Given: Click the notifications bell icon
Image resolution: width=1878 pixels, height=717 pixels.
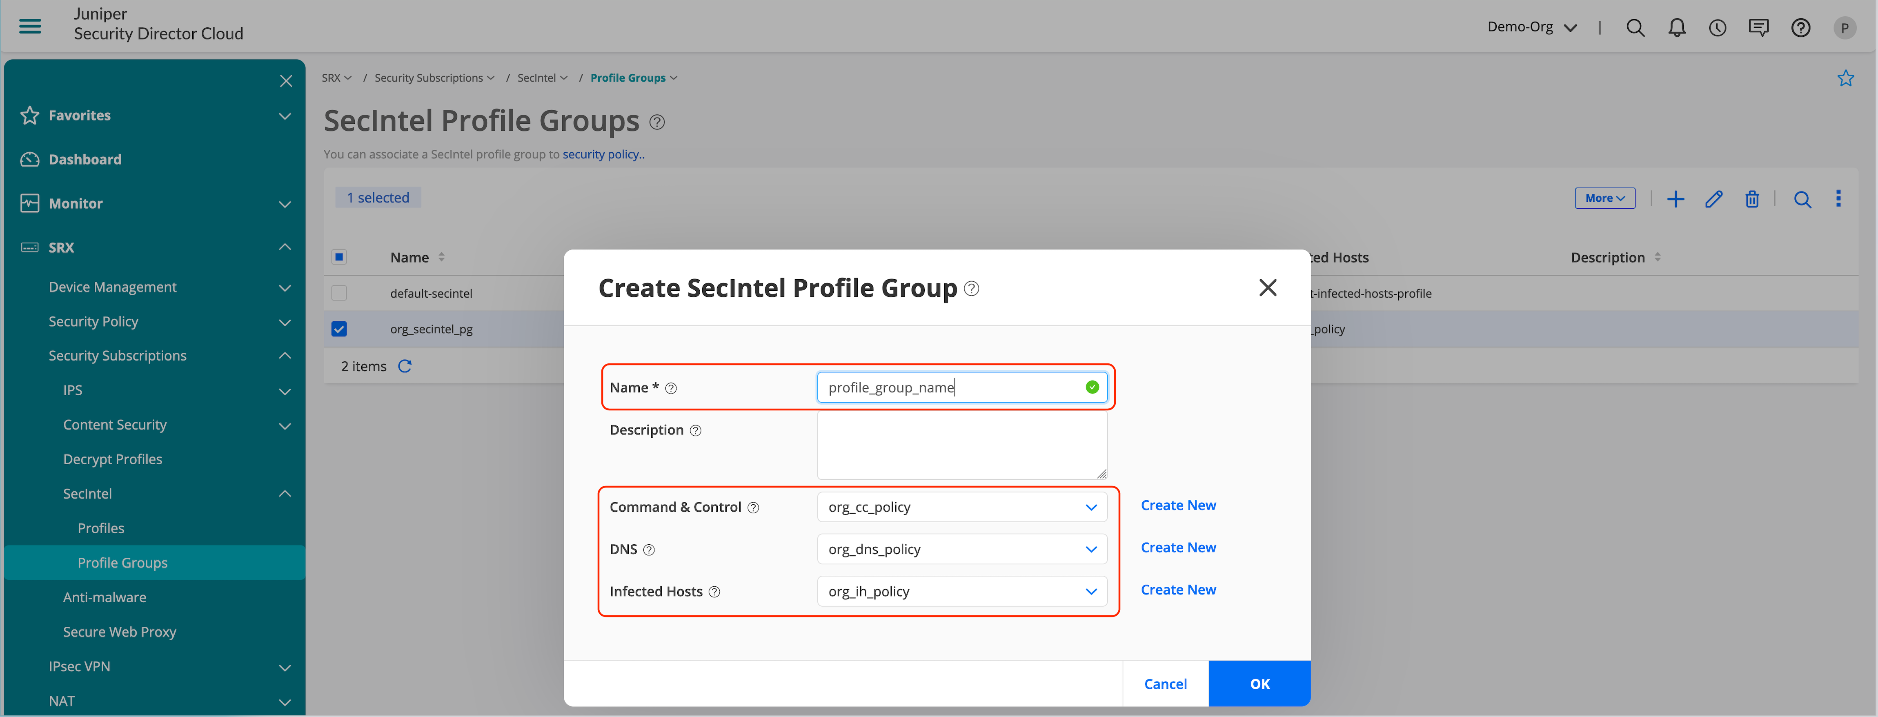Looking at the screenshot, I should tap(1676, 28).
